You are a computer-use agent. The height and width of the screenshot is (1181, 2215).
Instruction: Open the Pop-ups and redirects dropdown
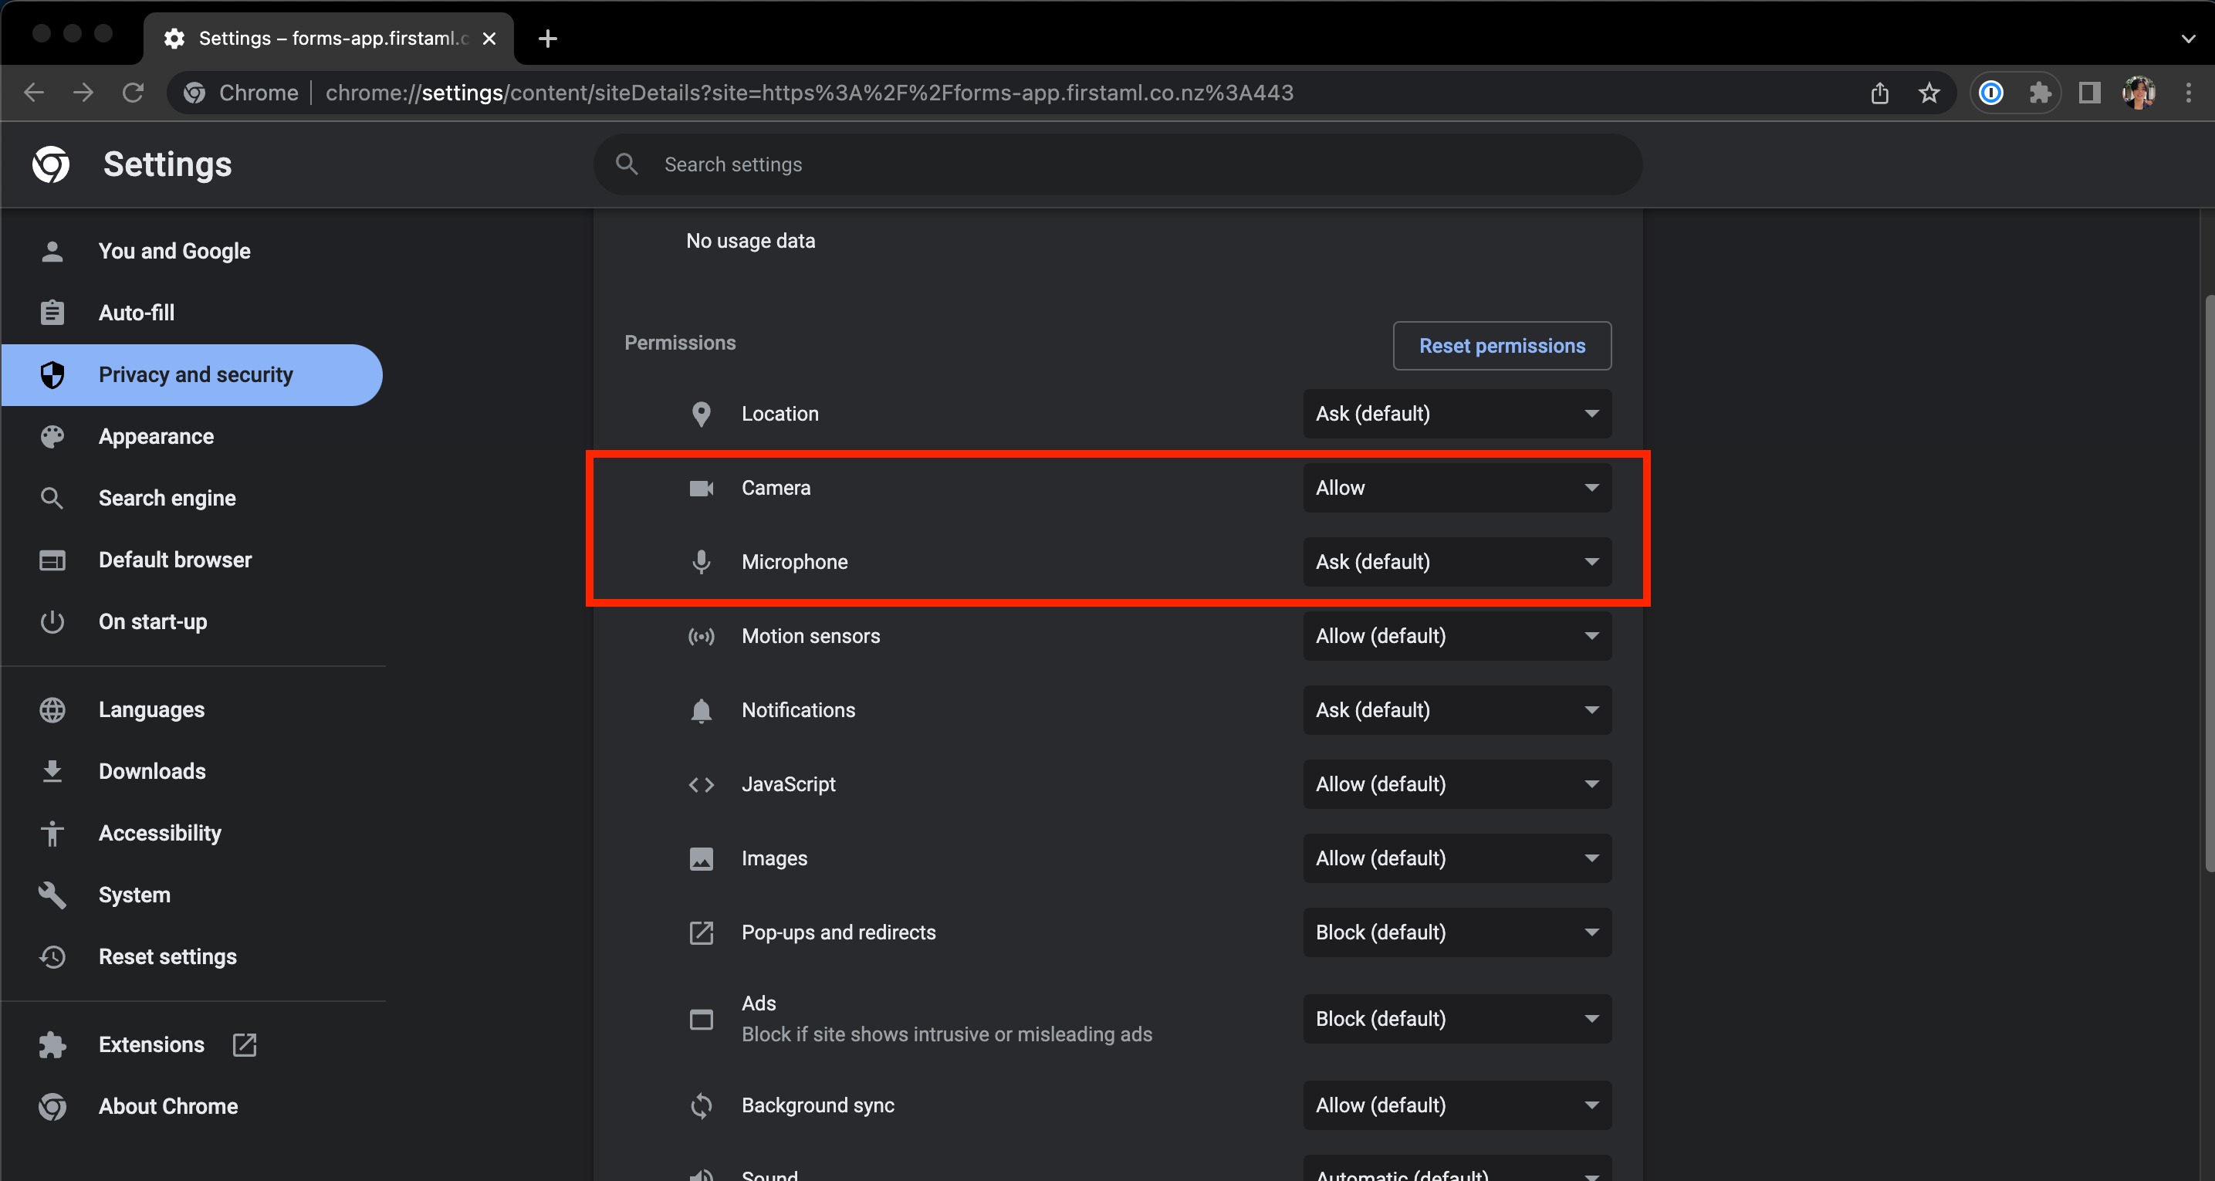coord(1456,932)
